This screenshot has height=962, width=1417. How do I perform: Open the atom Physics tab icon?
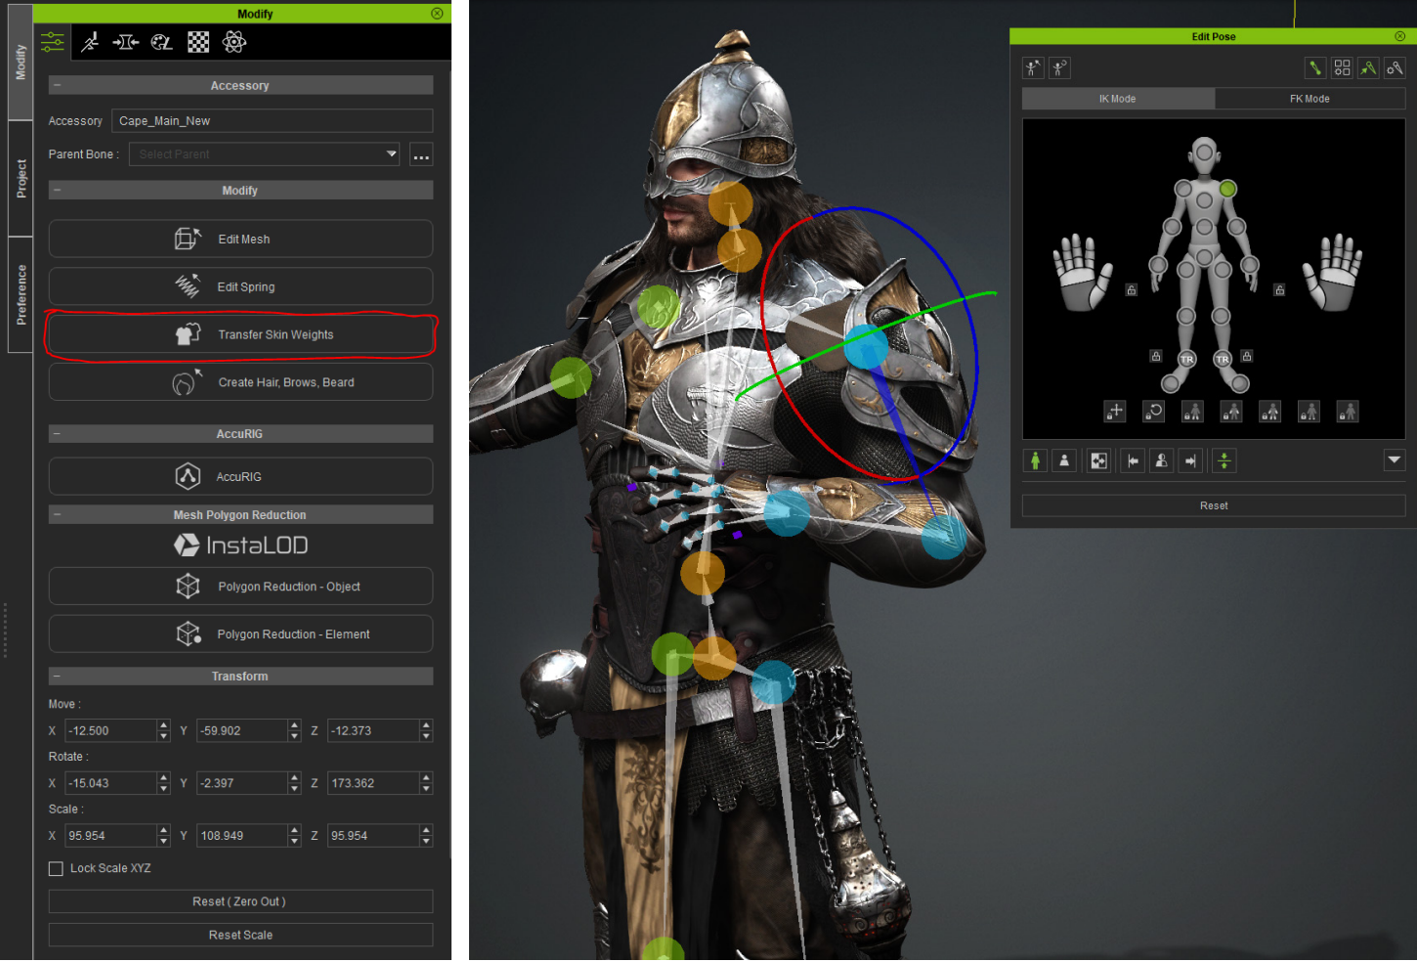pos(235,42)
